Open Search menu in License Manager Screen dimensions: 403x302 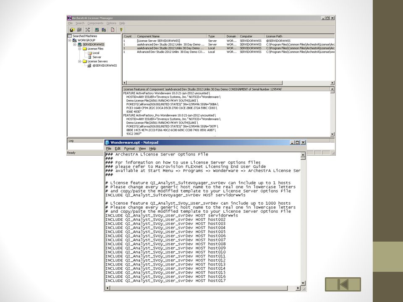point(80,23)
